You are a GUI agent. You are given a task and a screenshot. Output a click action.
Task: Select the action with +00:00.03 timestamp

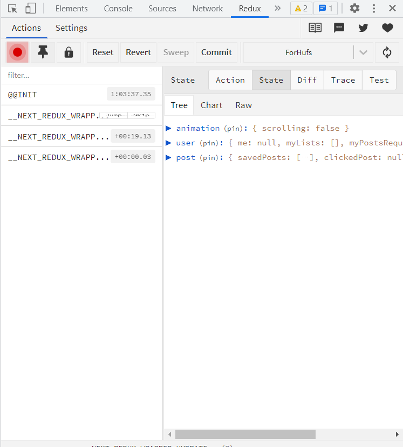(x=81, y=157)
